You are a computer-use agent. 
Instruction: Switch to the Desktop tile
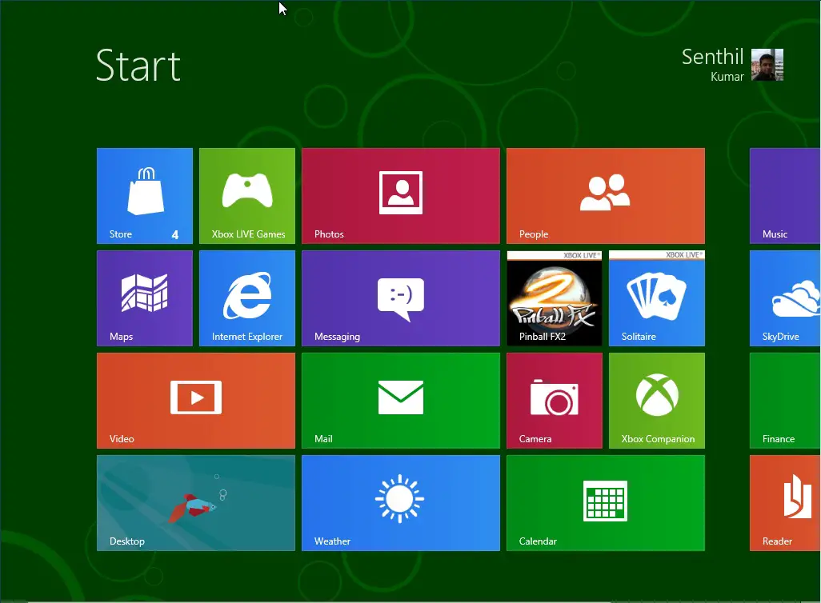pyautogui.click(x=195, y=502)
